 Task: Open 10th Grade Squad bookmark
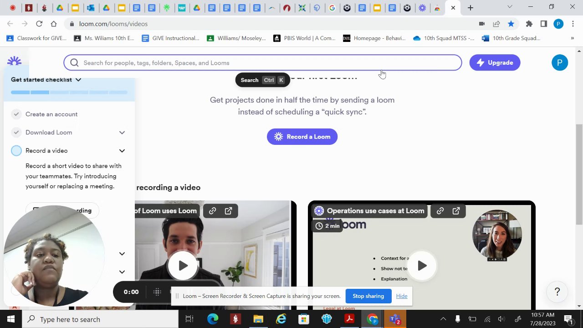[x=511, y=38]
